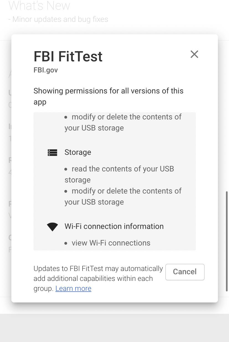Tap the What's New heading behind dialog
Image resolution: width=229 pixels, height=342 pixels.
click(39, 6)
